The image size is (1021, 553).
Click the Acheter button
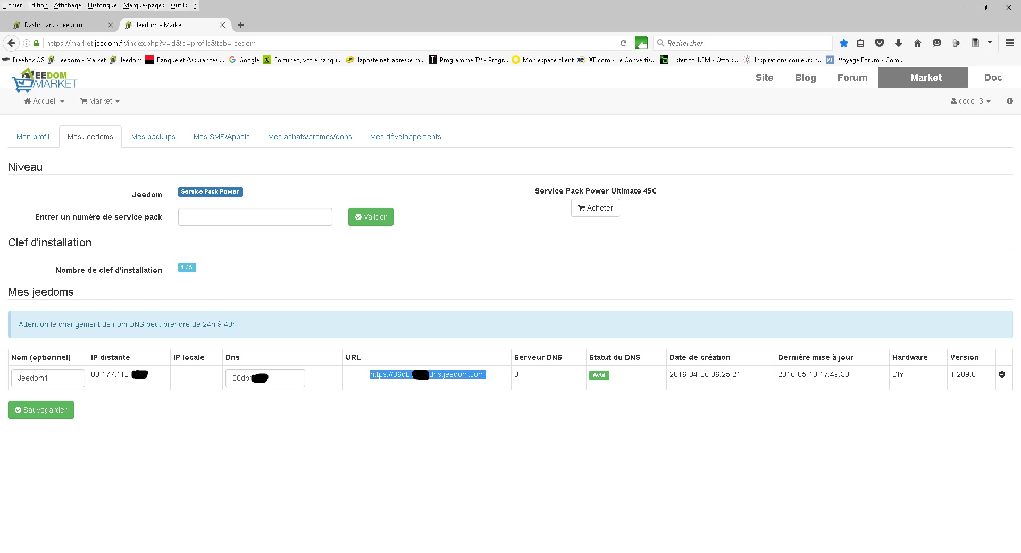(596, 208)
